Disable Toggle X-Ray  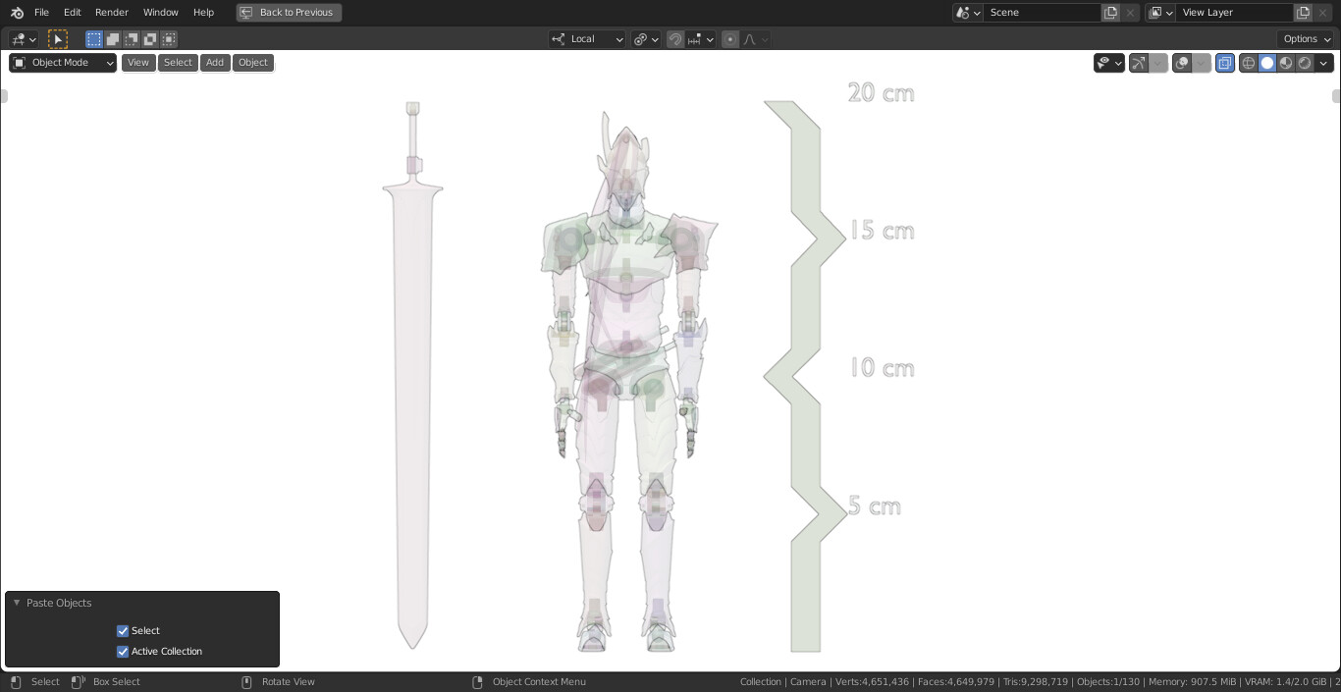point(1225,63)
